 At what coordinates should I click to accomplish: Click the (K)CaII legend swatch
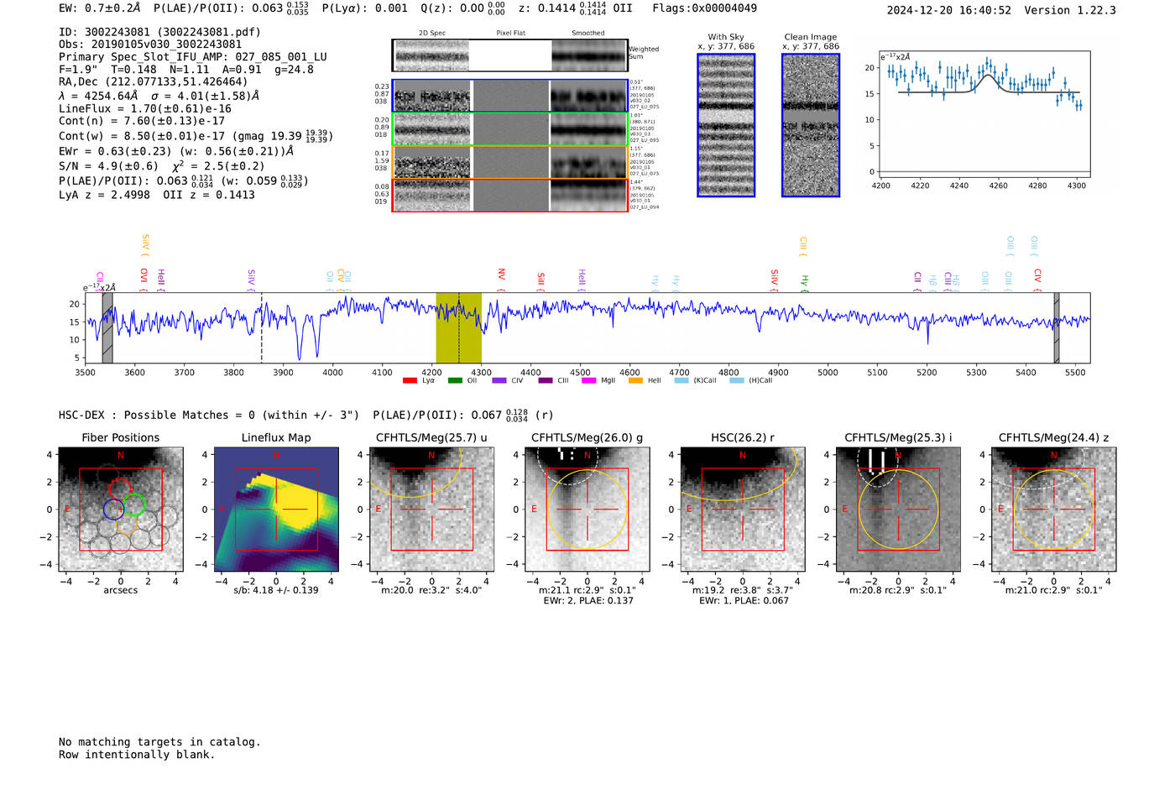pos(681,381)
